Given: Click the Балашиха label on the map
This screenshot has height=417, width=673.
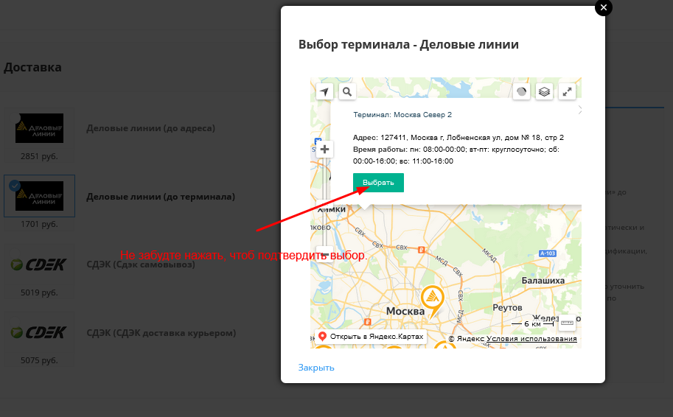Looking at the screenshot, I should click(x=543, y=281).
